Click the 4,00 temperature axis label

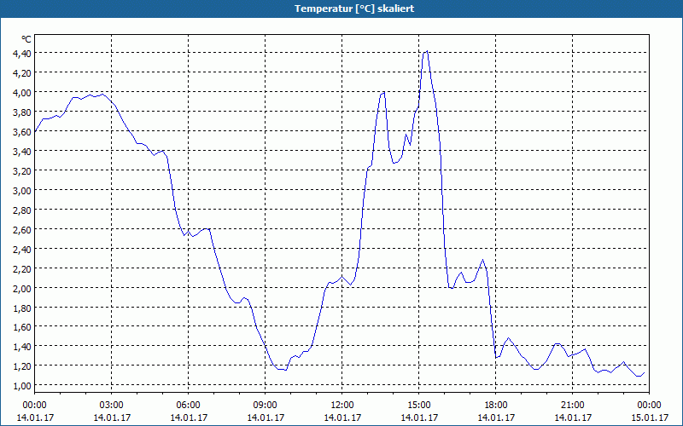[x=23, y=92]
